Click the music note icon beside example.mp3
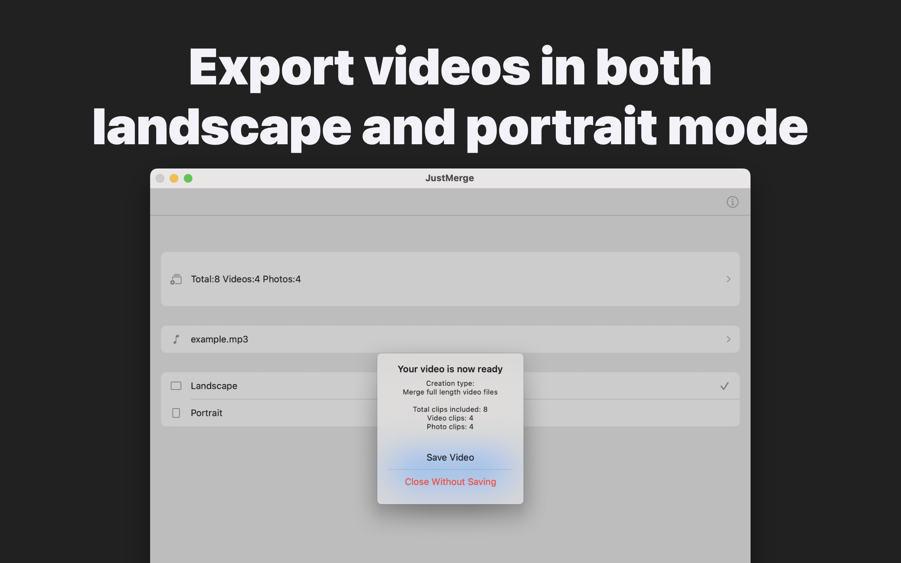The width and height of the screenshot is (901, 563). (x=176, y=339)
